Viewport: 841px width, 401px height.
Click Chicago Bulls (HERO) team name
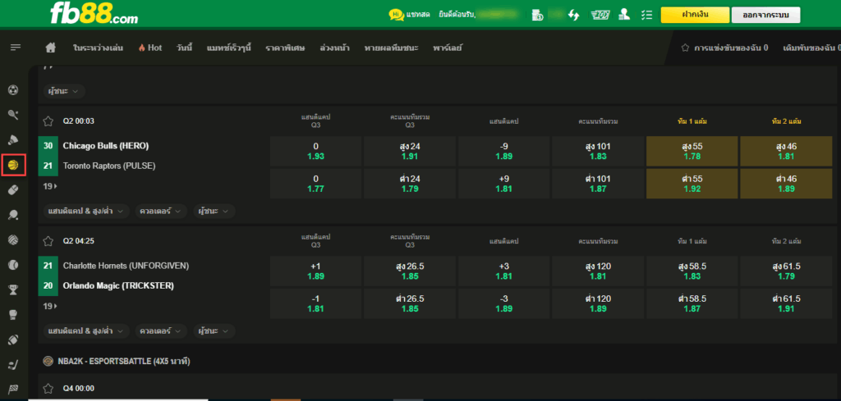click(x=106, y=146)
